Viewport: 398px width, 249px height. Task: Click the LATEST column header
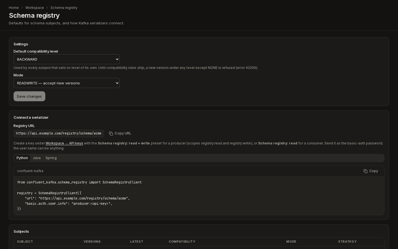pos(137,242)
